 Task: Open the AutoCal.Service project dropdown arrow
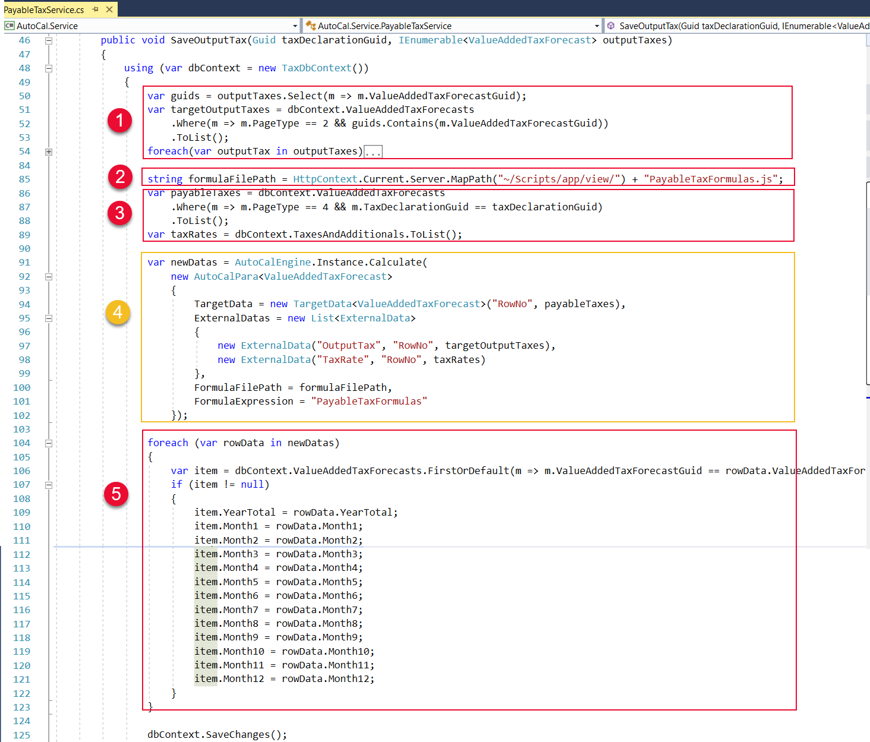[x=295, y=26]
